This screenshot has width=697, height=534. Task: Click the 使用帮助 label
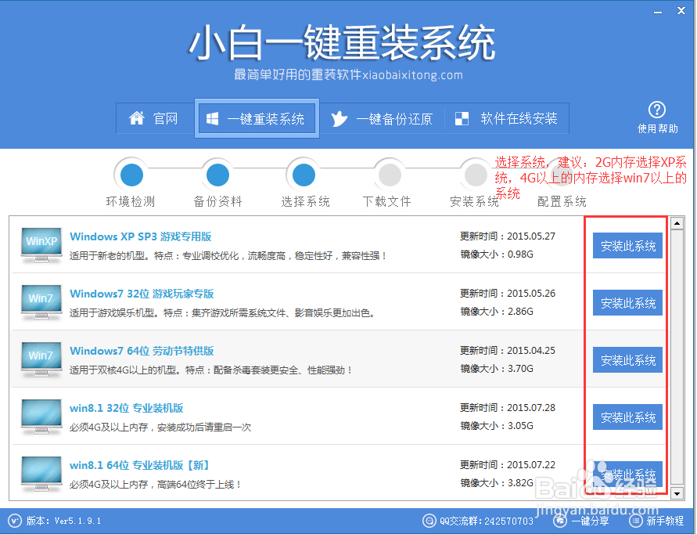[657, 129]
